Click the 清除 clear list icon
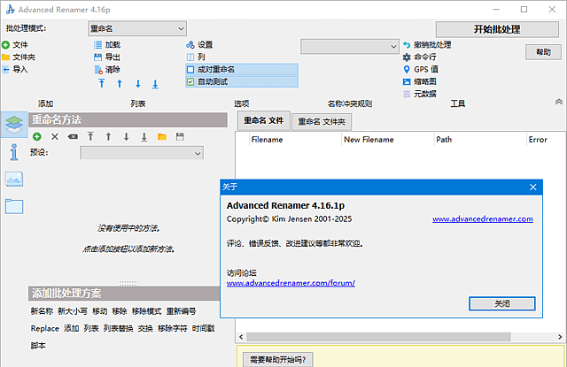 pos(98,69)
